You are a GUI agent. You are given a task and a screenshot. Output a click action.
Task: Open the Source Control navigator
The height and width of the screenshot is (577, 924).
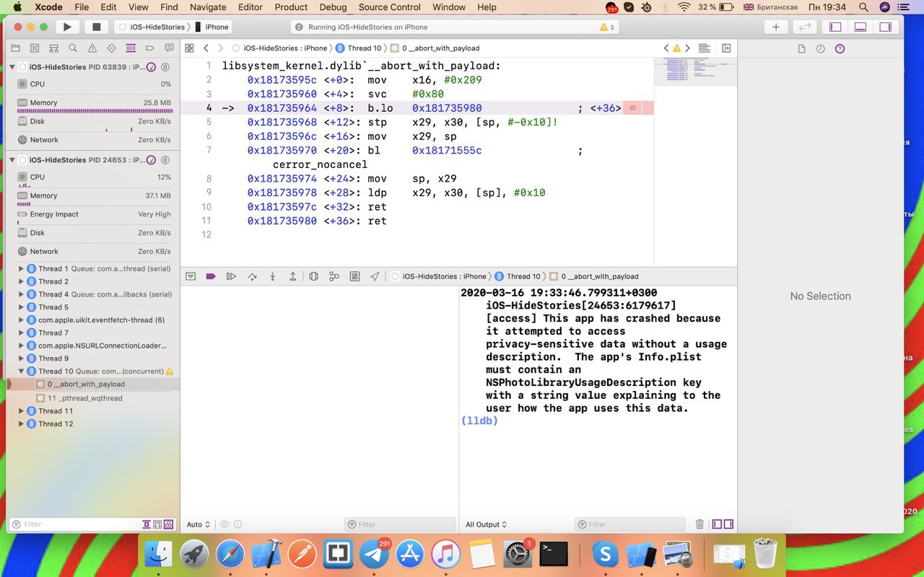[34, 48]
